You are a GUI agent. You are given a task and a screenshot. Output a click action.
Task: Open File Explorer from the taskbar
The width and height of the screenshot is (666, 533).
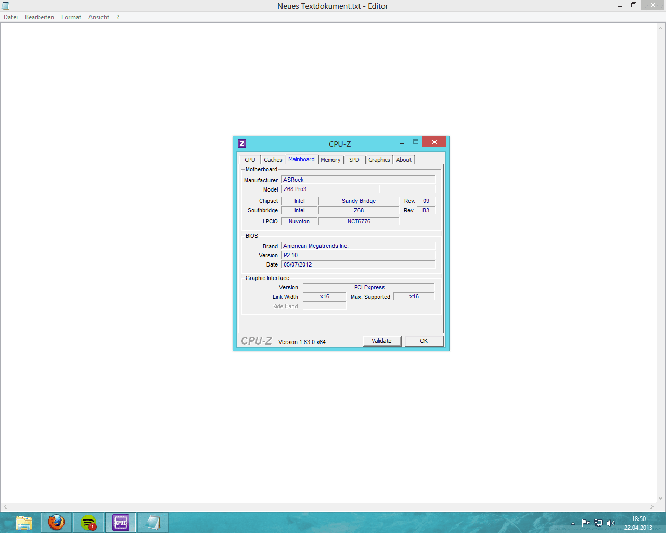24,523
